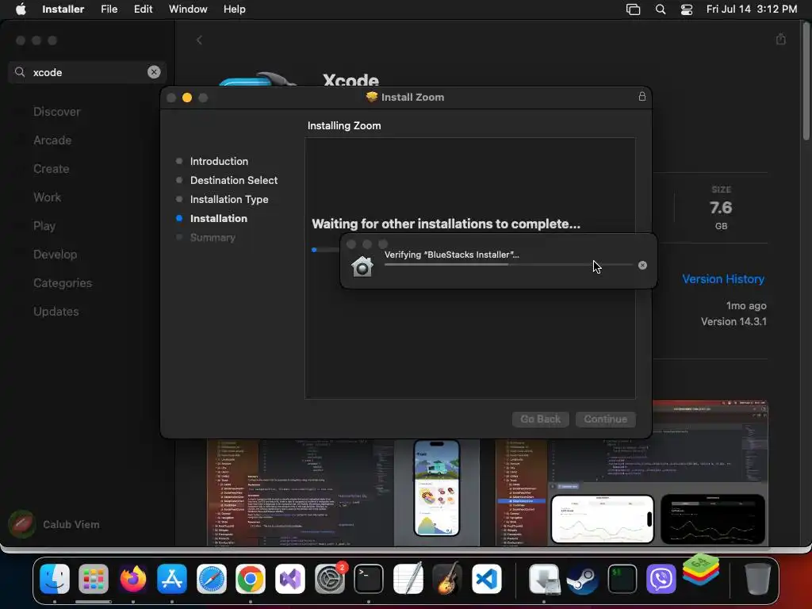Click the Summary installer step
This screenshot has height=609, width=812.
pos(213,237)
